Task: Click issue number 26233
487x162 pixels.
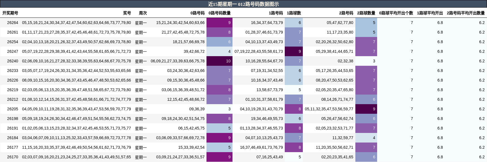Action: 13,71
